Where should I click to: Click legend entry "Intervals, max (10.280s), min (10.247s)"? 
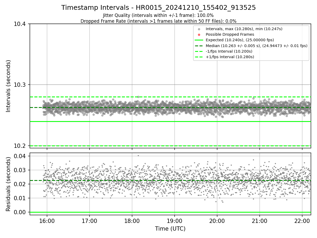(x=244, y=29)
